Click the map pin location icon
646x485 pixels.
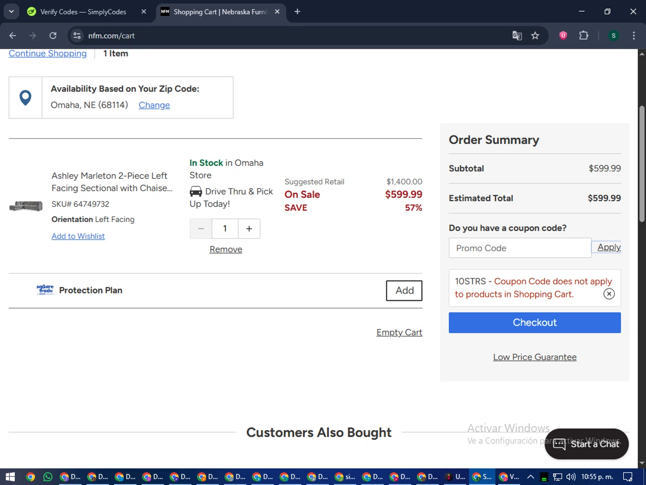coord(25,97)
